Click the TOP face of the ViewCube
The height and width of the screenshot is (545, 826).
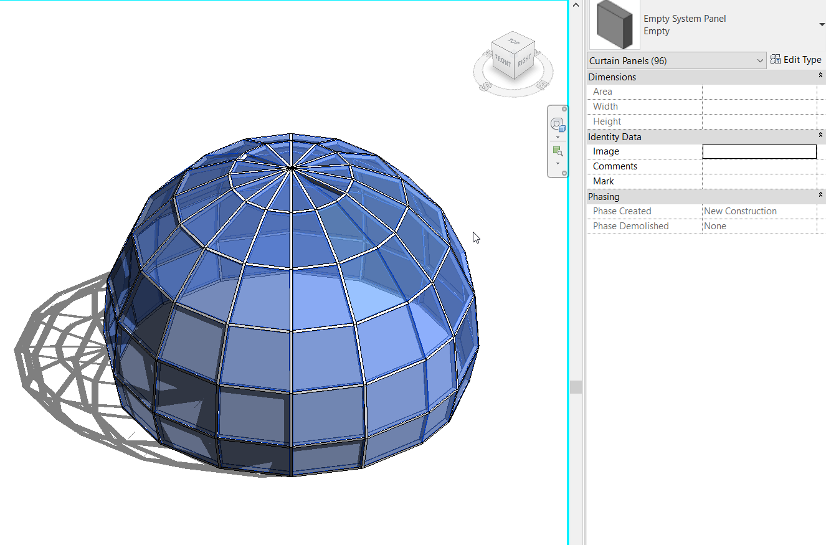point(513,41)
